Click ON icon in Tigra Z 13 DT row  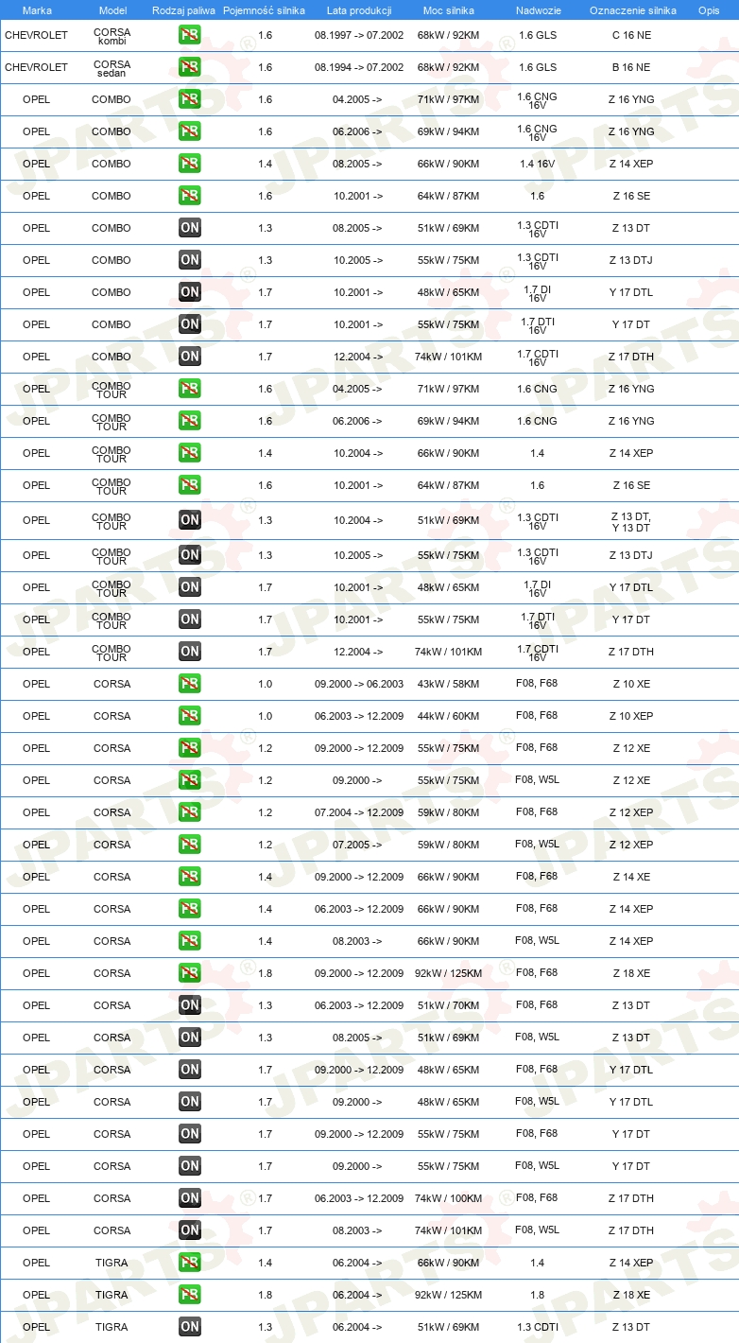[189, 1327]
